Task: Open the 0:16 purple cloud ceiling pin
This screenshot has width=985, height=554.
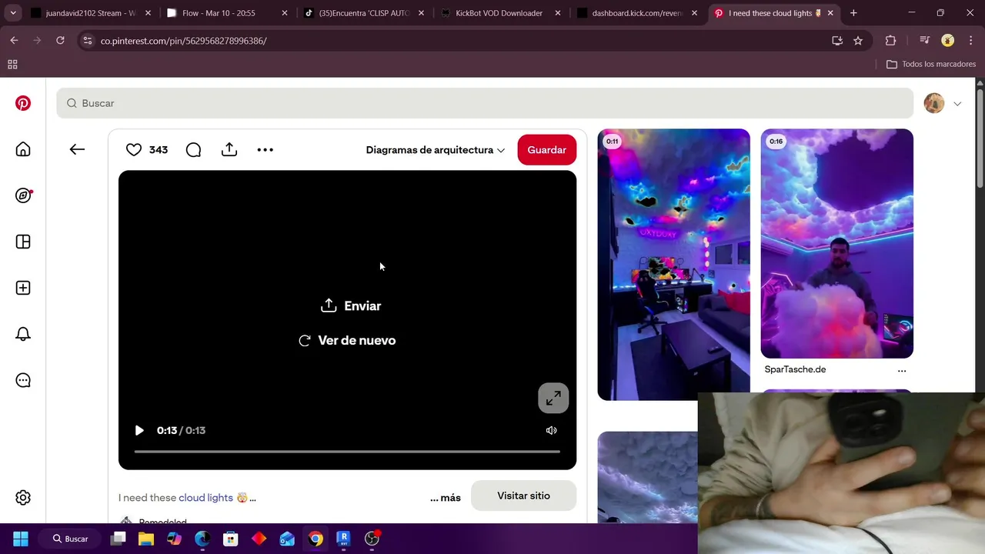Action: 837,243
